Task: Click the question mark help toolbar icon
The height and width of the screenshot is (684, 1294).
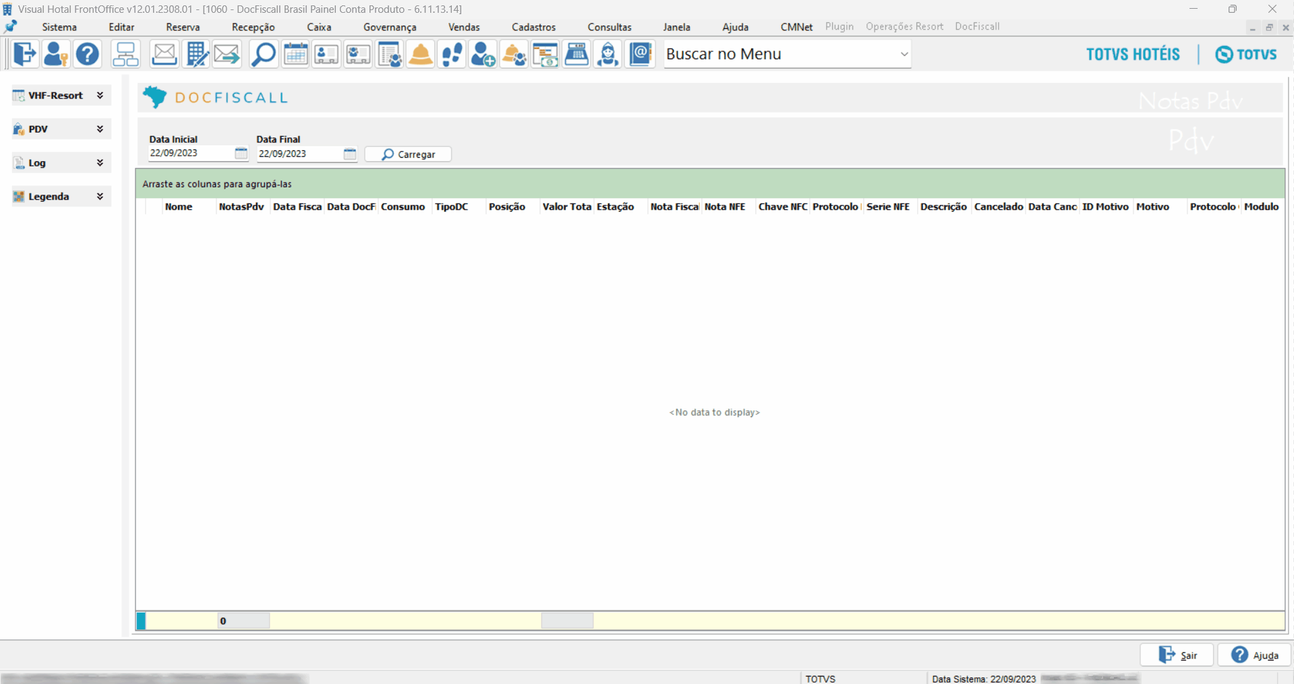Action: (88, 54)
